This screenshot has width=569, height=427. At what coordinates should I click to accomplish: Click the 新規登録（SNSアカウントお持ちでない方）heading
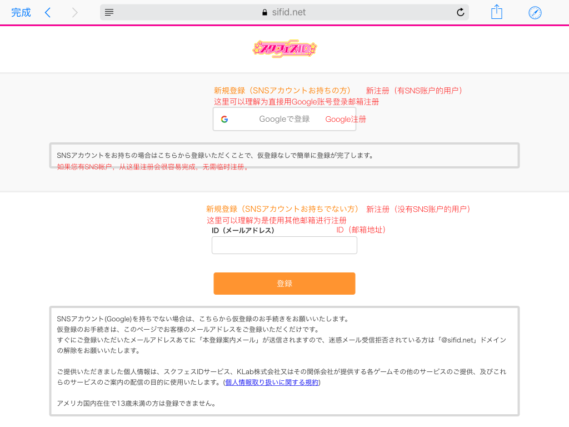[282, 209]
